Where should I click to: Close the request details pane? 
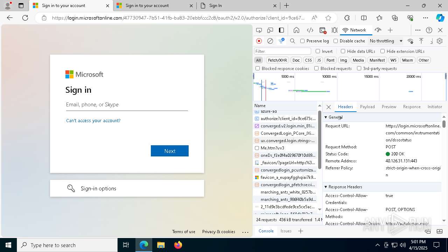[328, 107]
